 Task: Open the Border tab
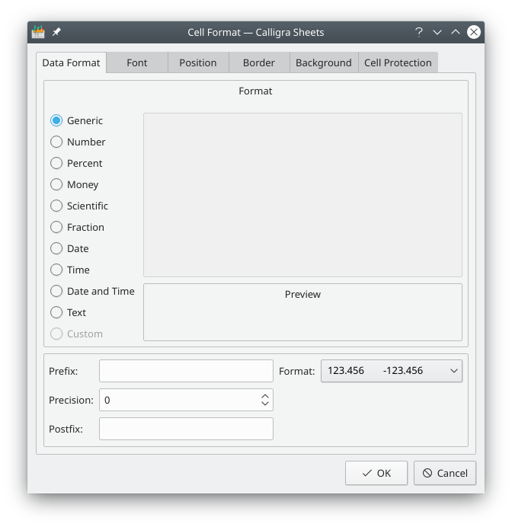pos(259,62)
